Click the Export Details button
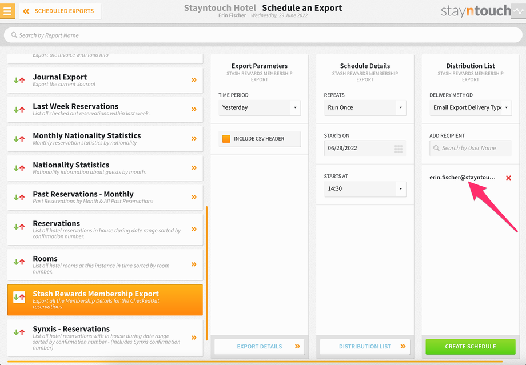This screenshot has width=526, height=365. tap(260, 347)
